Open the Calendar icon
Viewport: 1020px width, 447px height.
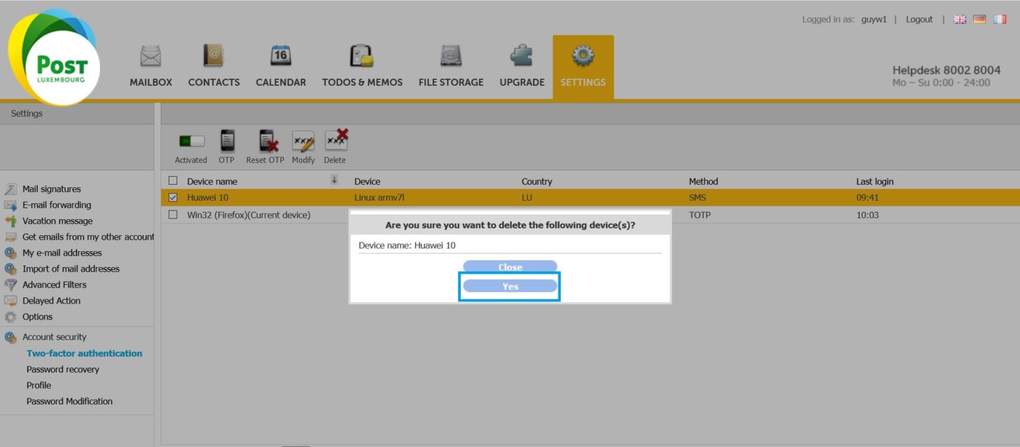tap(281, 56)
